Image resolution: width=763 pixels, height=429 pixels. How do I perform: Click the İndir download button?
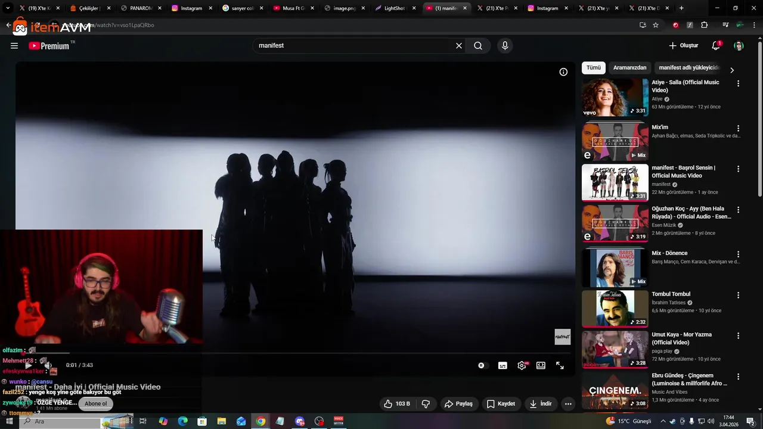tap(541, 404)
